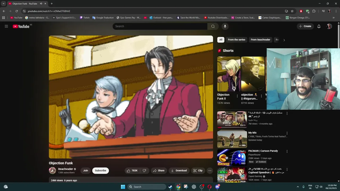This screenshot has width=340, height=191.
Task: Open Chrome apps grid in bookmarks bar
Action: [x=3, y=18]
